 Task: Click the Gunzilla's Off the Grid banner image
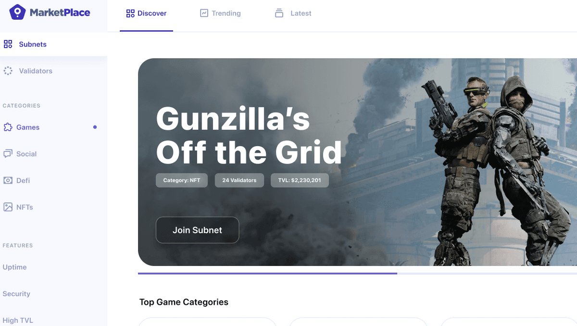[357, 162]
